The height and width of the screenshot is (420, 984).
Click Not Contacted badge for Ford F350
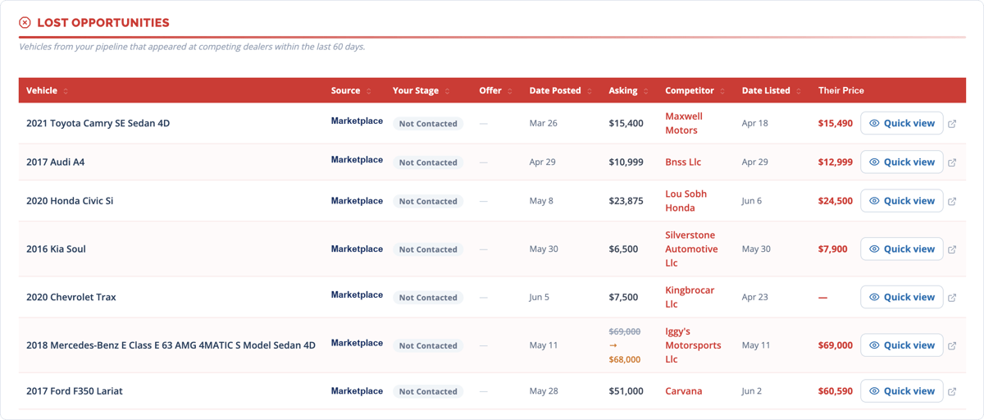[x=428, y=391]
